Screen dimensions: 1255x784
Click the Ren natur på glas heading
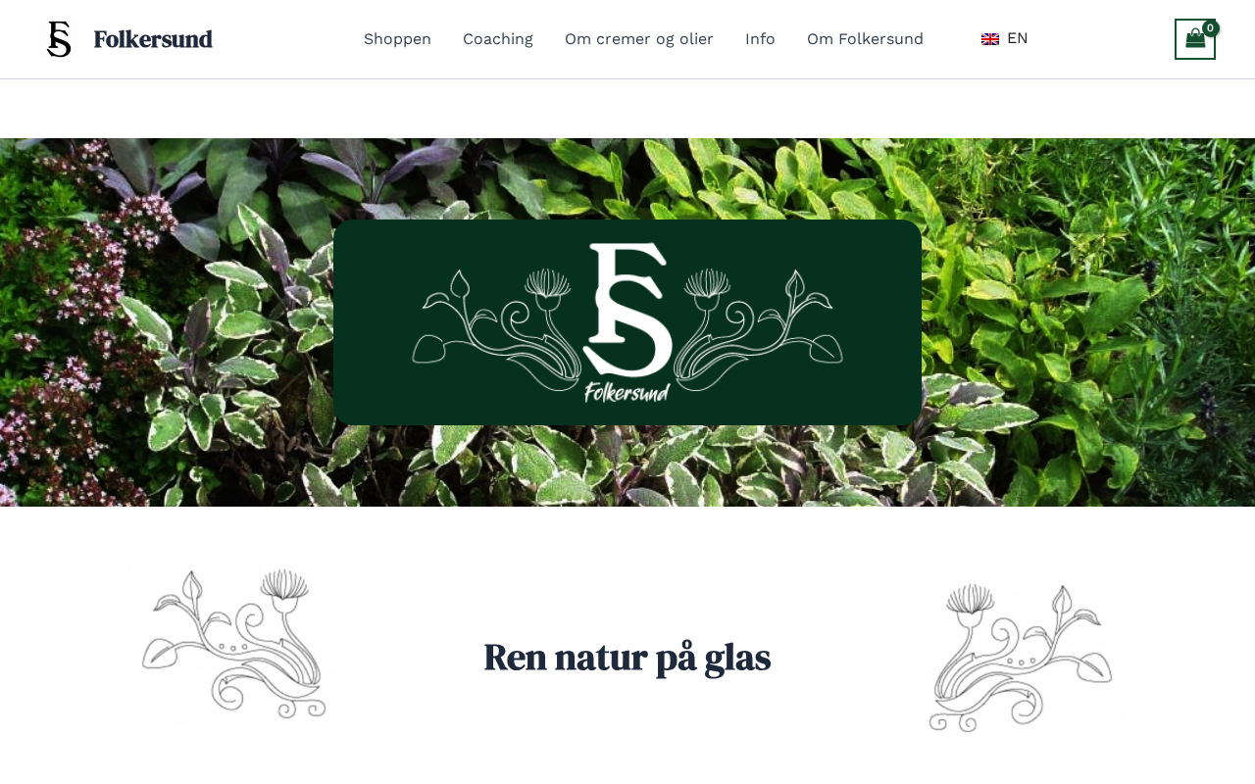(x=627, y=657)
